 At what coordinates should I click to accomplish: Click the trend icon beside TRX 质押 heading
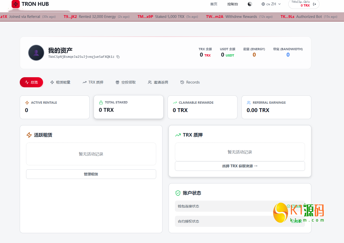(178, 135)
